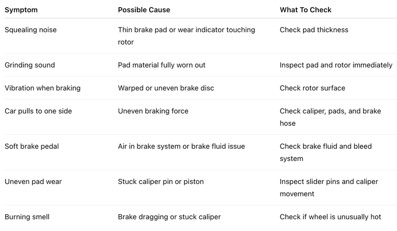Click the Check rotor surface cell
This screenshot has height=231, width=397.
tap(312, 88)
